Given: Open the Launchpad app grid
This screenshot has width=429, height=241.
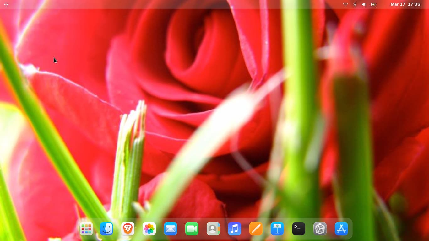Looking at the screenshot, I should click(x=86, y=229).
